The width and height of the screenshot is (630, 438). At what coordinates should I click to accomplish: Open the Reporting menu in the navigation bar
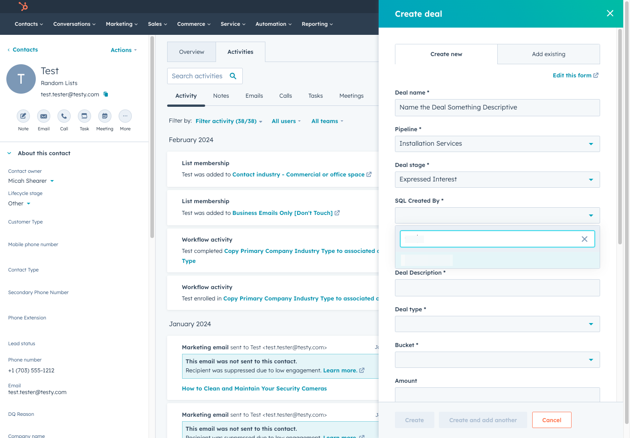[x=317, y=24]
